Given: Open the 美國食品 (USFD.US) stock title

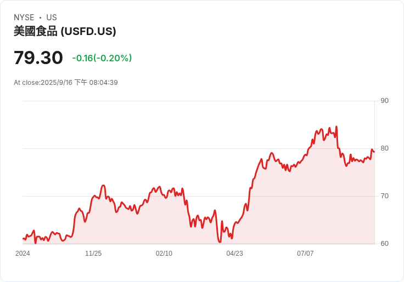Looking at the screenshot, I should 65,31.
